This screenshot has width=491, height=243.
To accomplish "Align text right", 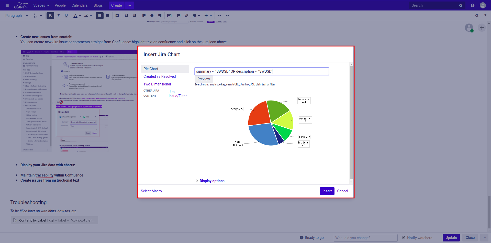I will pyautogui.click(x=160, y=16).
